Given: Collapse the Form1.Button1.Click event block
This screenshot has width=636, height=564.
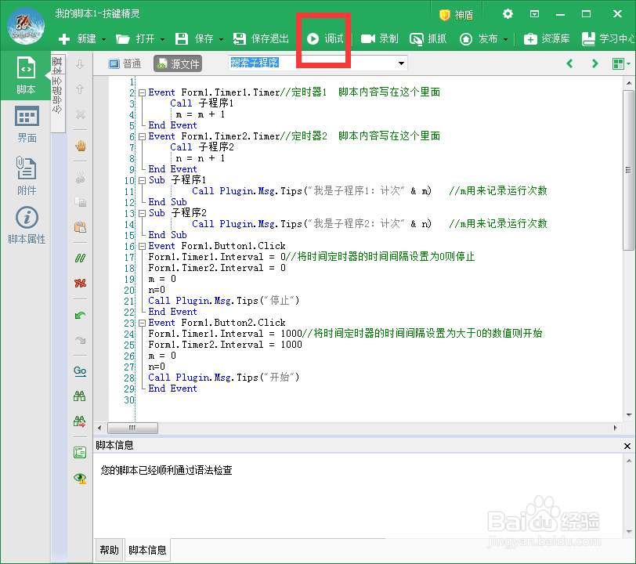Looking at the screenshot, I should (142, 246).
